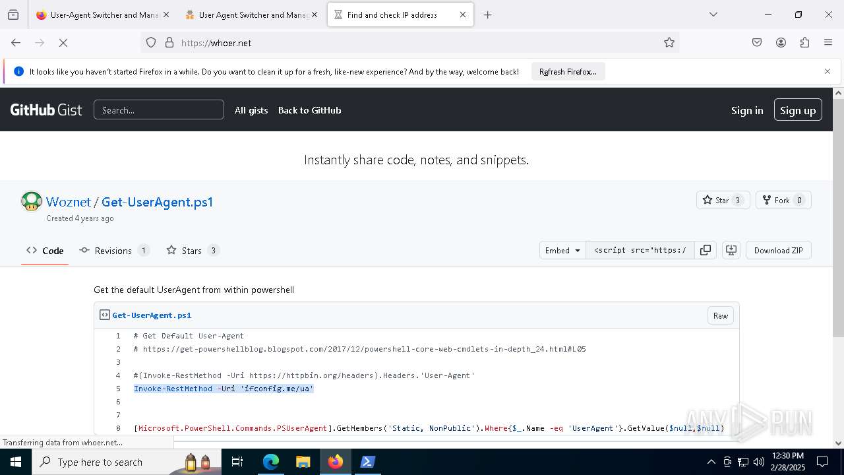Show site security padlock info

169,43
